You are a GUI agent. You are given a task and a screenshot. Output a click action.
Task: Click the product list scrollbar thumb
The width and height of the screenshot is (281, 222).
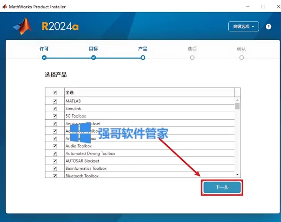point(237,106)
